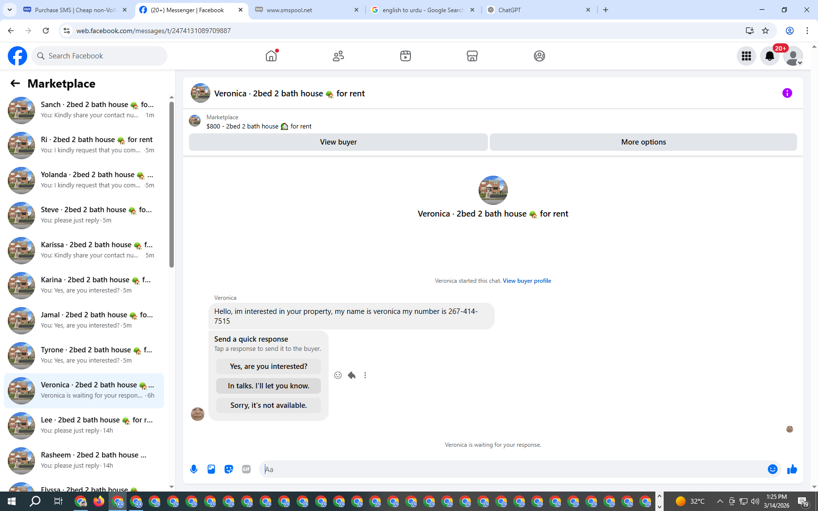The height and width of the screenshot is (511, 818).
Task: Open the account profile menu
Action: pyautogui.click(x=793, y=56)
